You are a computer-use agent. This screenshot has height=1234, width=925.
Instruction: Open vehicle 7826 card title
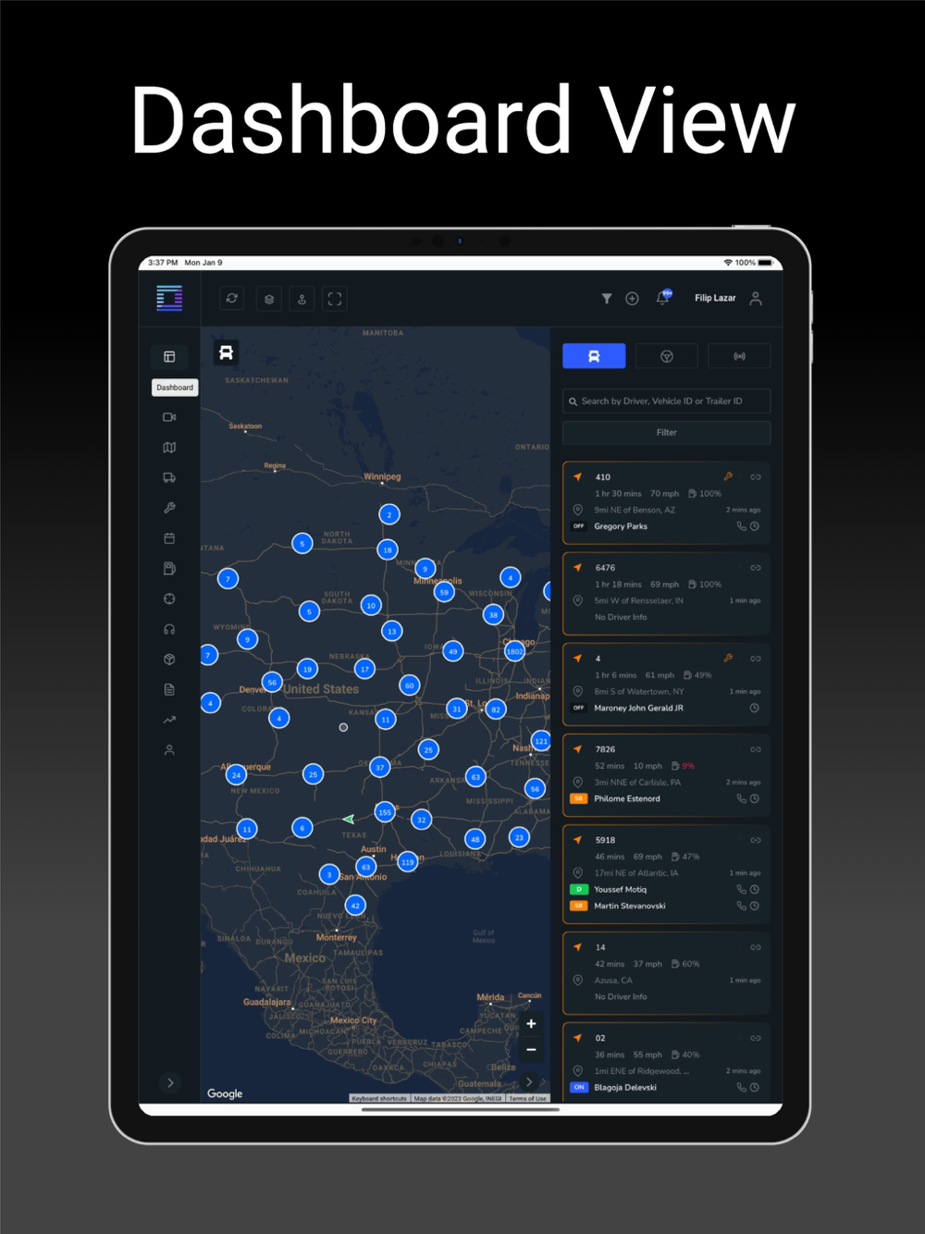click(x=605, y=749)
